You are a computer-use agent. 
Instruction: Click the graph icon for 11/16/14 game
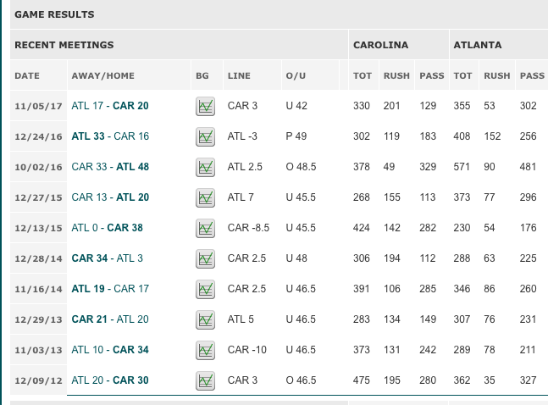pyautogui.click(x=205, y=289)
